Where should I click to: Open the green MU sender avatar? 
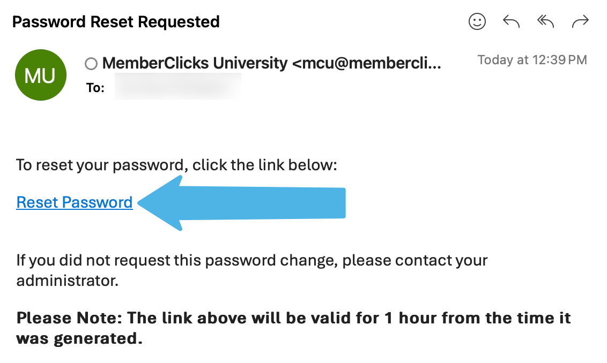pos(41,75)
